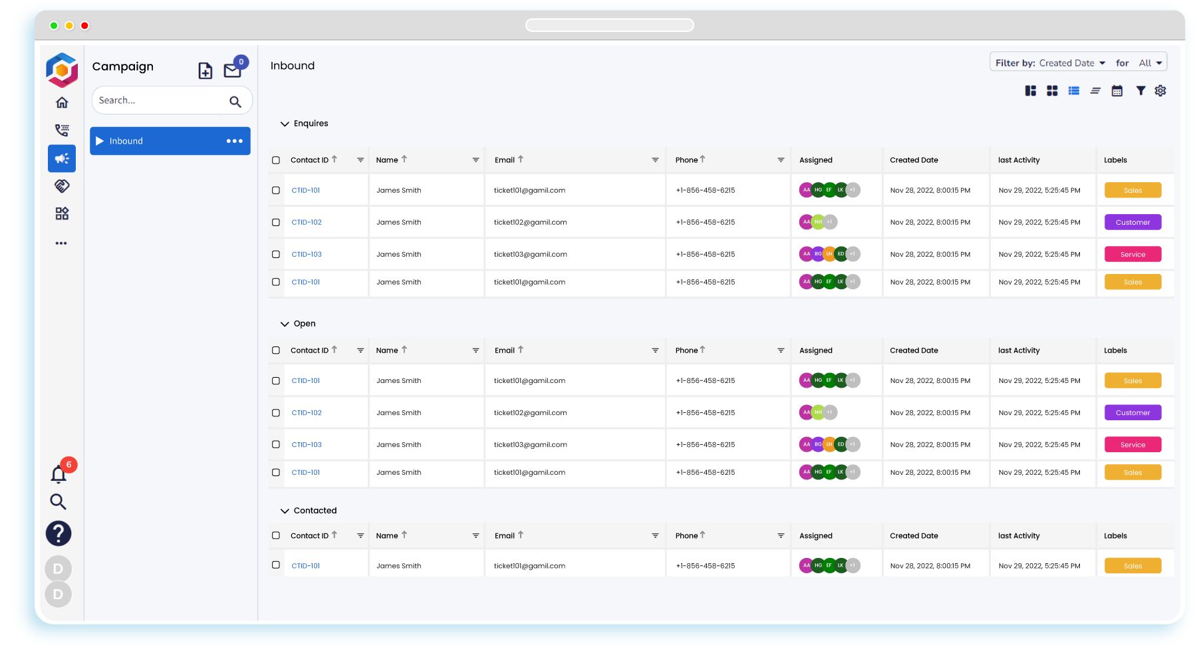Open the calendar view icon
1197x663 pixels.
click(1117, 90)
